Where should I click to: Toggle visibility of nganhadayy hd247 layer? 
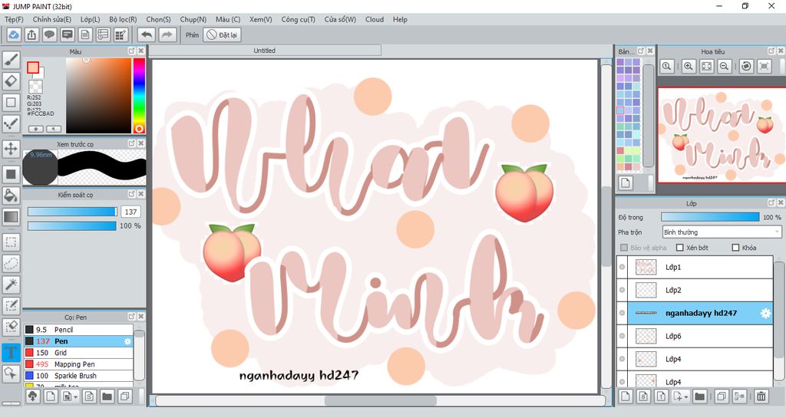622,314
